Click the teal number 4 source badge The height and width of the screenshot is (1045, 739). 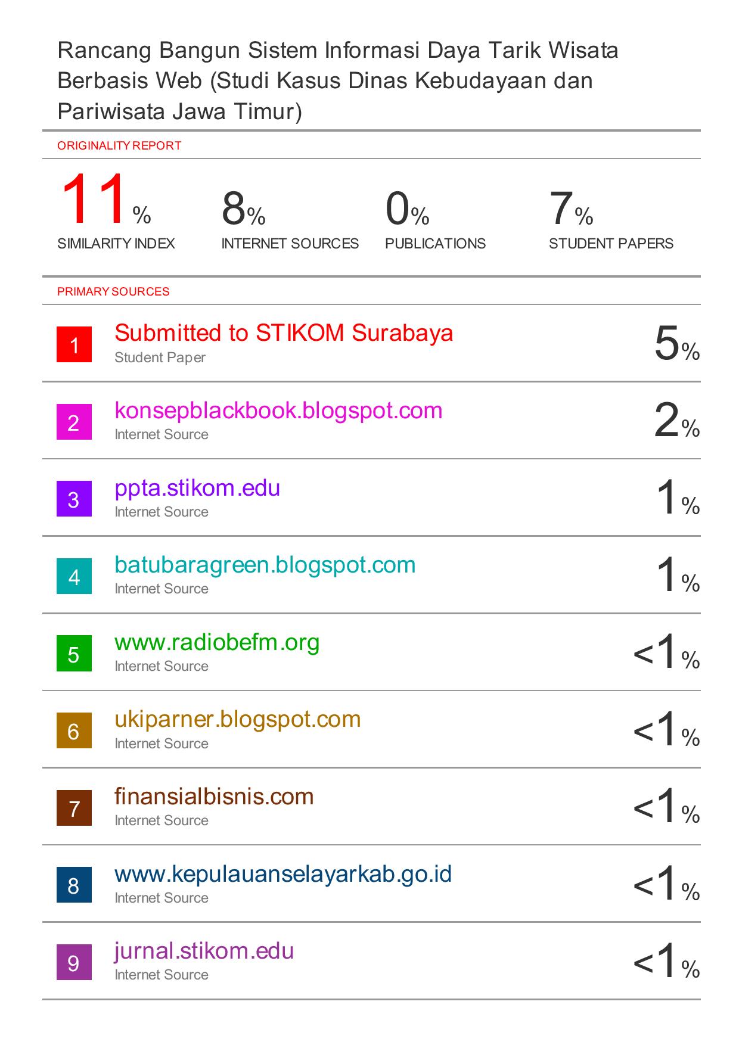(74, 576)
